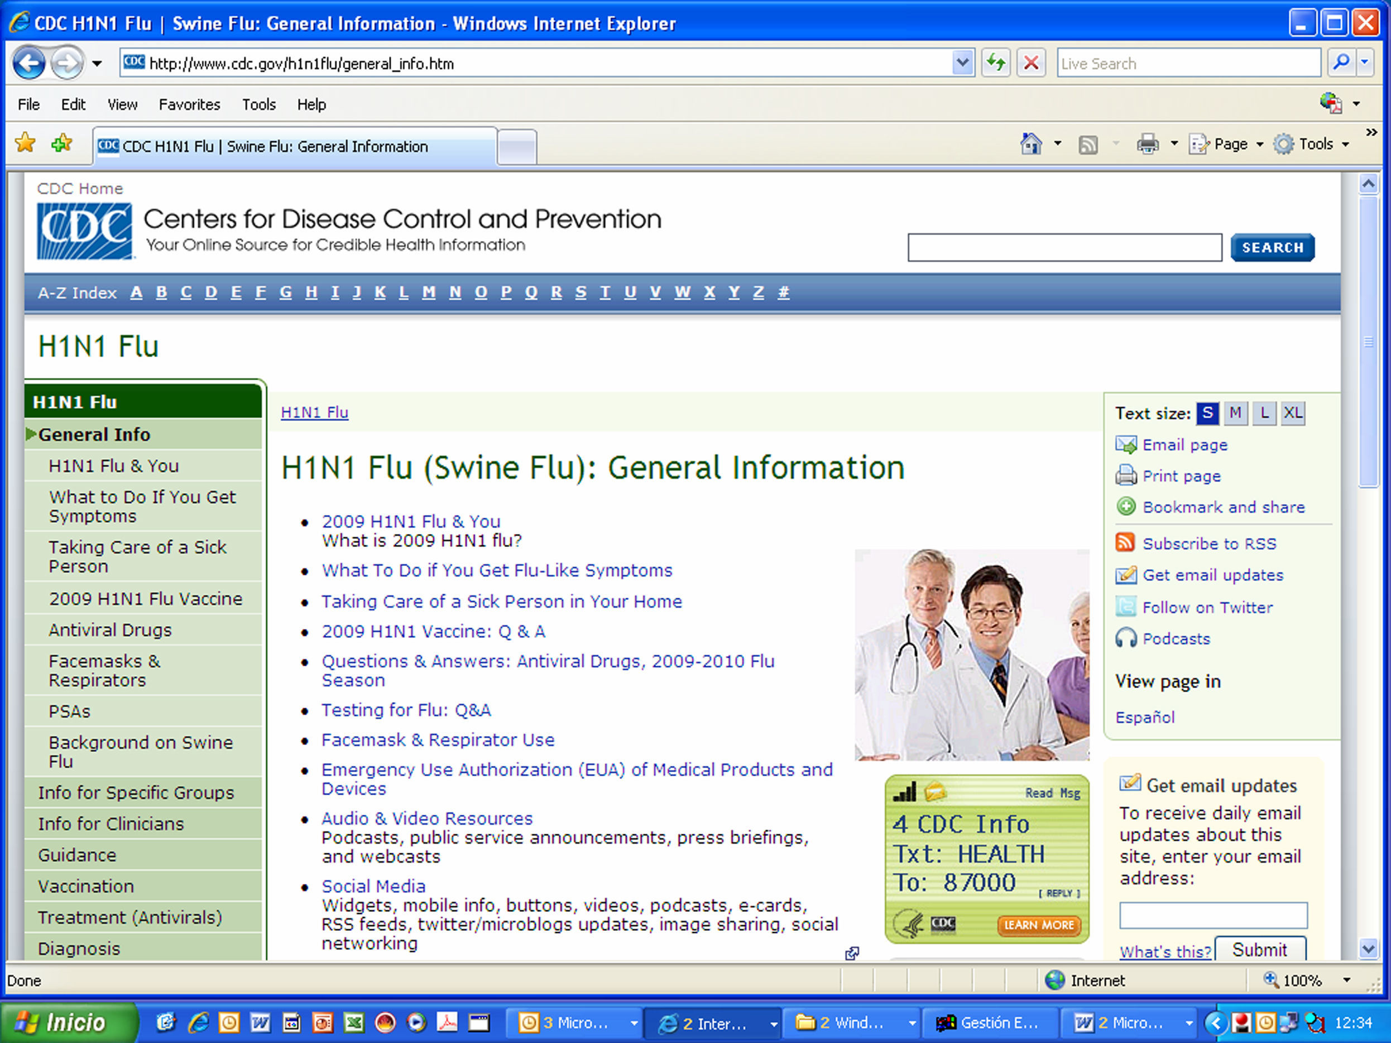Click the vertical scrollbar down arrow

click(x=1368, y=948)
